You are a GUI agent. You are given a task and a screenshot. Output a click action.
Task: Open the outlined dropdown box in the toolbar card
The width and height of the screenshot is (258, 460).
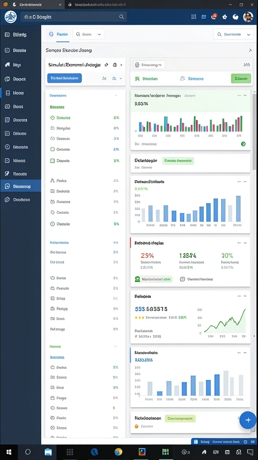tap(149, 65)
